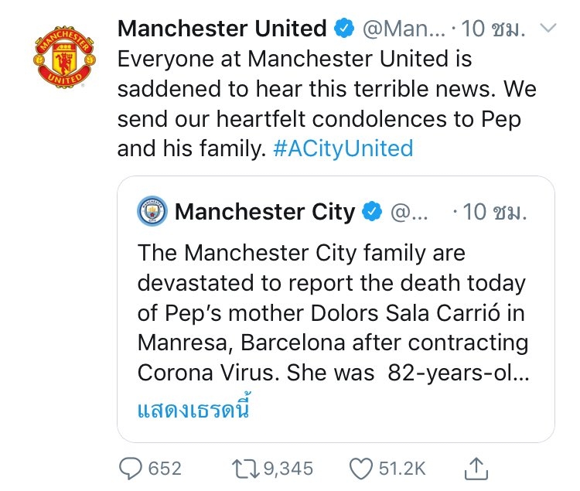580x491 pixels.
Task: Click the main tweet's 10 ชม. timestamp
Action: [x=493, y=29]
